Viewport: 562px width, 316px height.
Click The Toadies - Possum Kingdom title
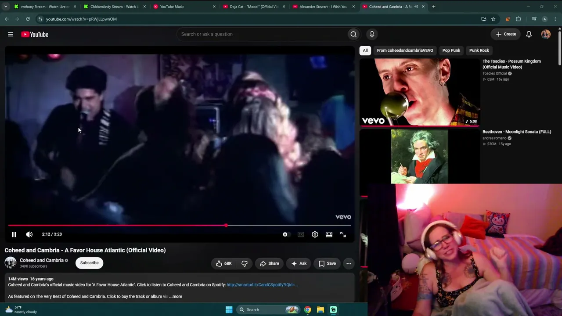pyautogui.click(x=512, y=64)
